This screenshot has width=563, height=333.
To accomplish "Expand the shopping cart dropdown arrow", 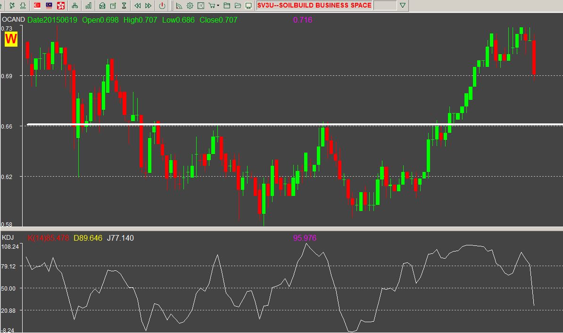I will click(x=218, y=5).
